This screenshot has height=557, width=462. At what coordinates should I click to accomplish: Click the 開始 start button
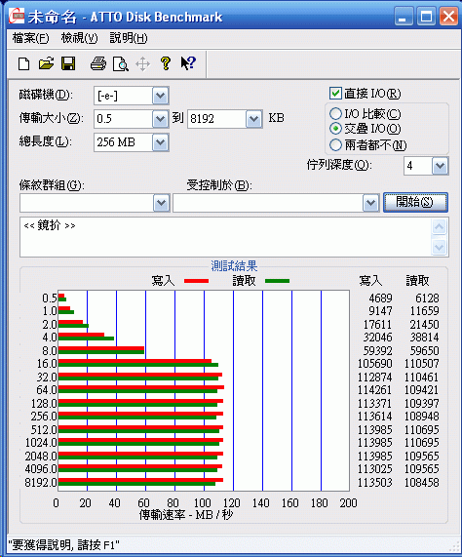click(x=415, y=203)
